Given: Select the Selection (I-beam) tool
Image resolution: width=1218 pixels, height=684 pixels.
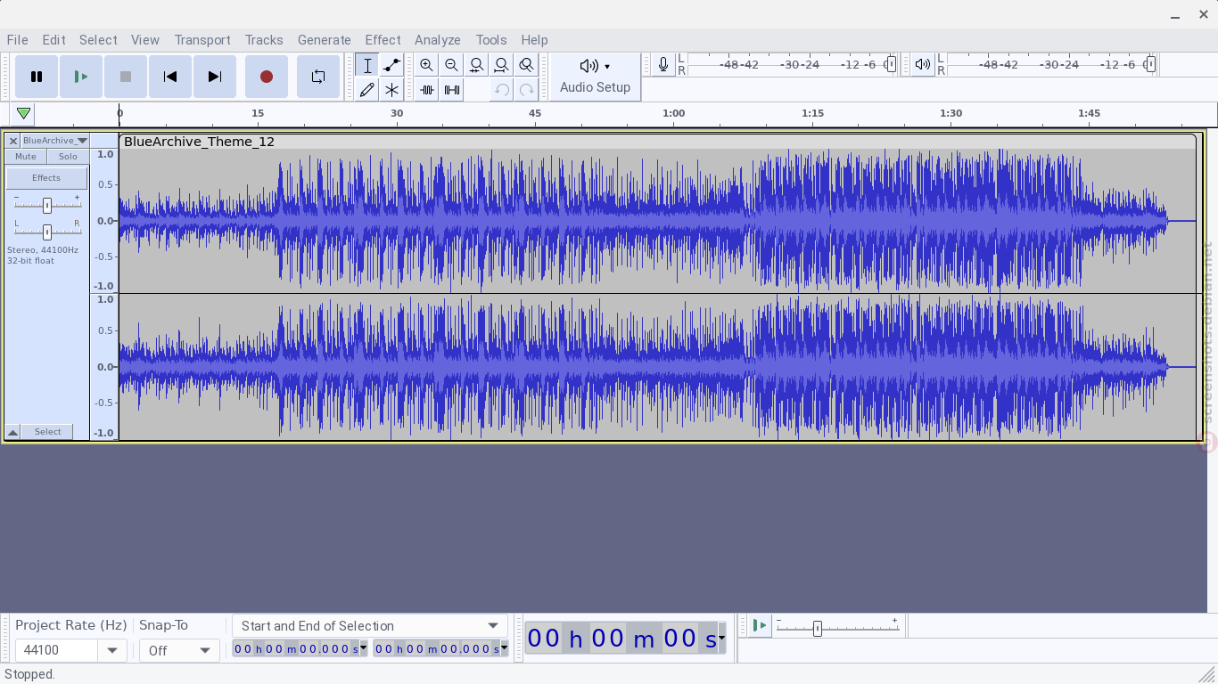Looking at the screenshot, I should 367,65.
